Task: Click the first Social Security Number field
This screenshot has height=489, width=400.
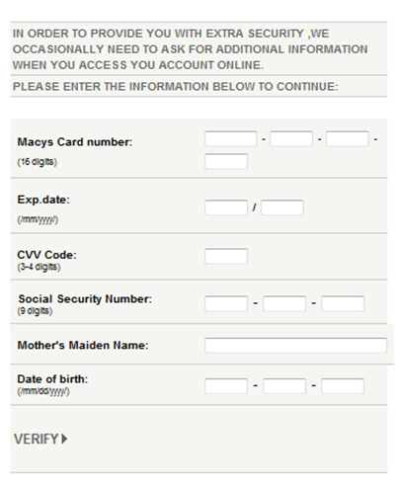Action: [226, 303]
